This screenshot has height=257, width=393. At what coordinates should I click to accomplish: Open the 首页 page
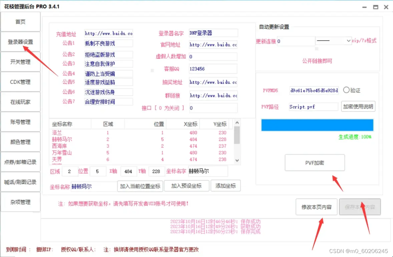20,22
